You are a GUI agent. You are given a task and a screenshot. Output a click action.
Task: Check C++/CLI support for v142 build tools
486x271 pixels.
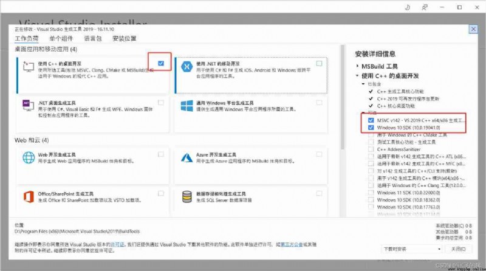[x=371, y=171]
